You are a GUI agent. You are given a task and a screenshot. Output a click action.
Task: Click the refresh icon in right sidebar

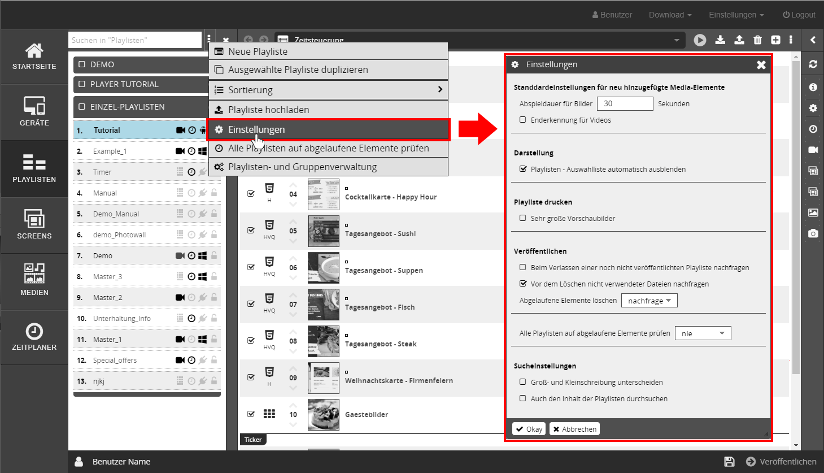point(813,64)
